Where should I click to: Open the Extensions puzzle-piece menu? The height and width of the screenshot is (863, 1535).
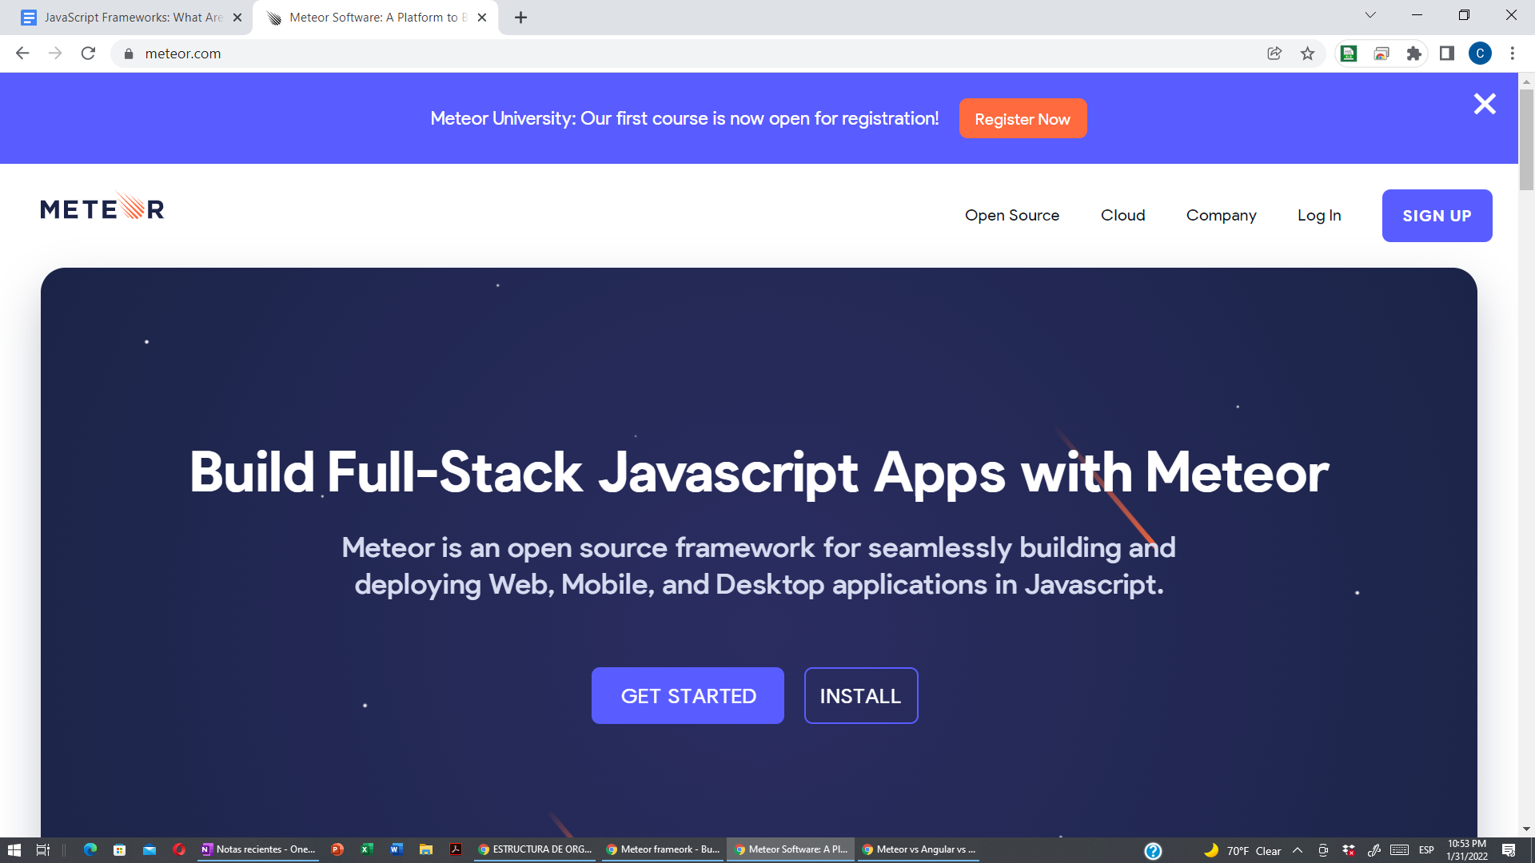1414,54
